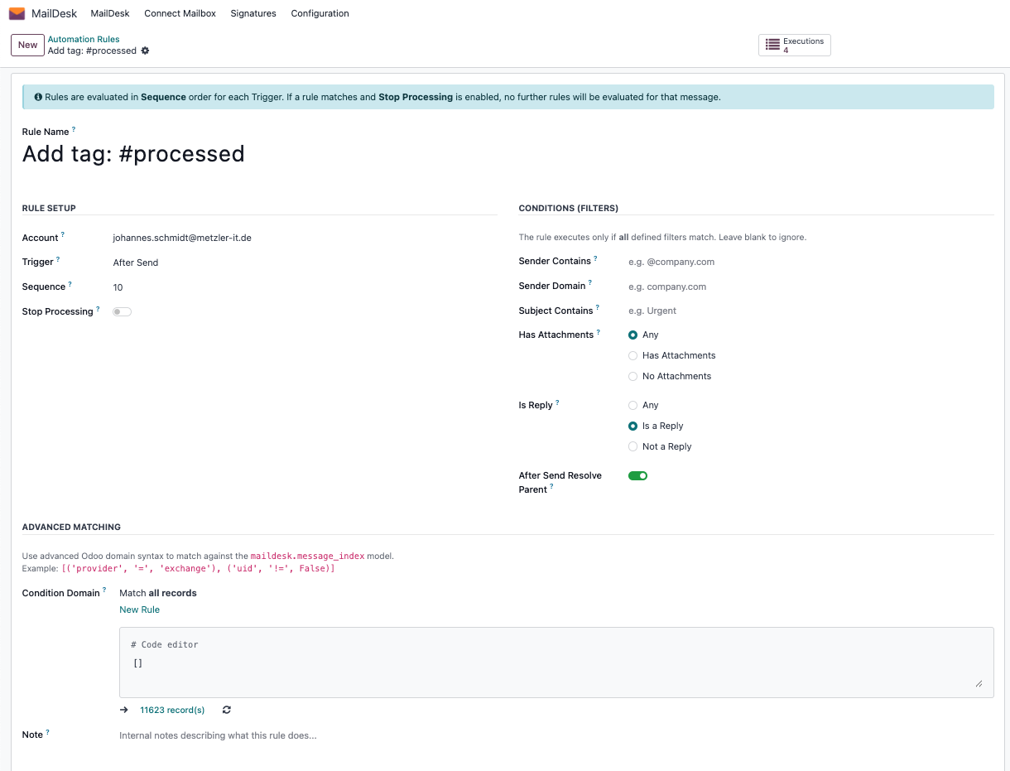Open the gear actions menu beside breadcrumb
Screen dimensions: 1010x771
click(145, 51)
